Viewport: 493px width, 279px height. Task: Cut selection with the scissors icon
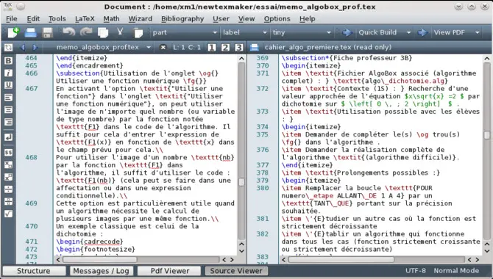click(x=120, y=32)
